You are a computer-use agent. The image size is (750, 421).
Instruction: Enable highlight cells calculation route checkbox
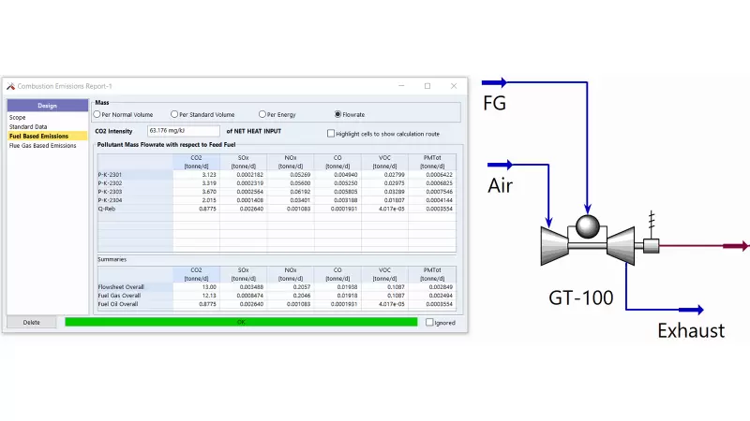[x=330, y=133]
